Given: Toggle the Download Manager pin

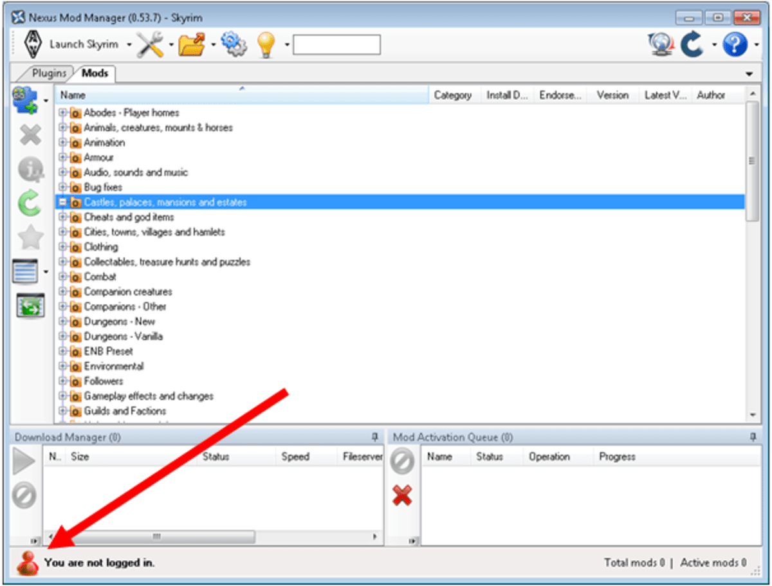Looking at the screenshot, I should pyautogui.click(x=373, y=437).
